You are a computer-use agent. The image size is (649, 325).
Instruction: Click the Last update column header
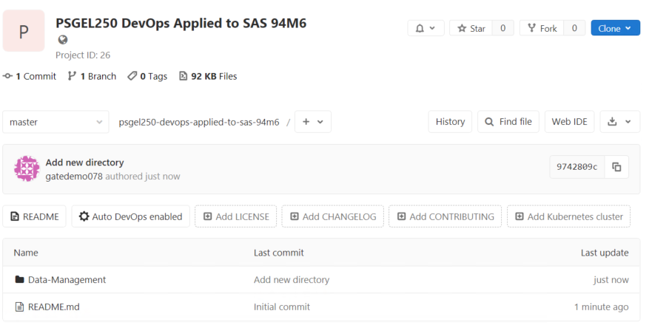[x=605, y=253]
